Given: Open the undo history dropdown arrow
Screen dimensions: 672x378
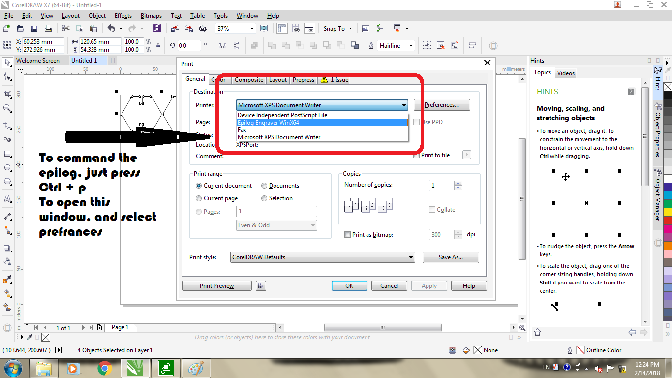Looking at the screenshot, I should pyautogui.click(x=121, y=29).
